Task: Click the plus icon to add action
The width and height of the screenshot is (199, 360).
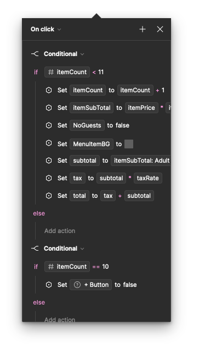Action: tap(143, 29)
